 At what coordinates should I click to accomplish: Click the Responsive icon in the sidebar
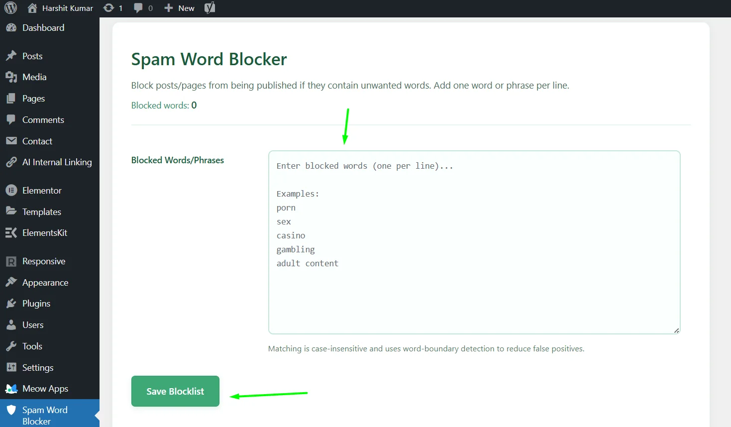(11, 261)
